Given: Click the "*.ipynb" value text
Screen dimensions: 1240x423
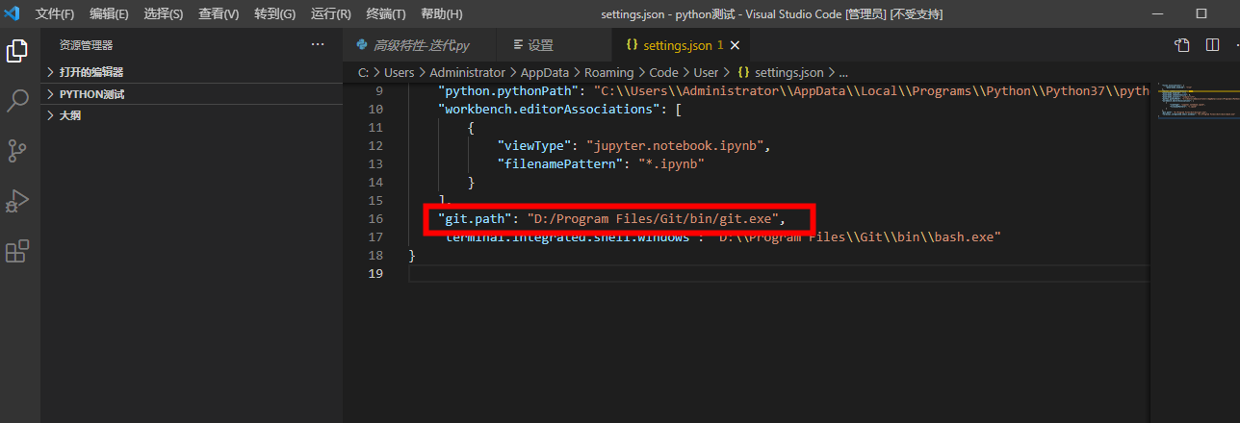Looking at the screenshot, I should [x=673, y=163].
